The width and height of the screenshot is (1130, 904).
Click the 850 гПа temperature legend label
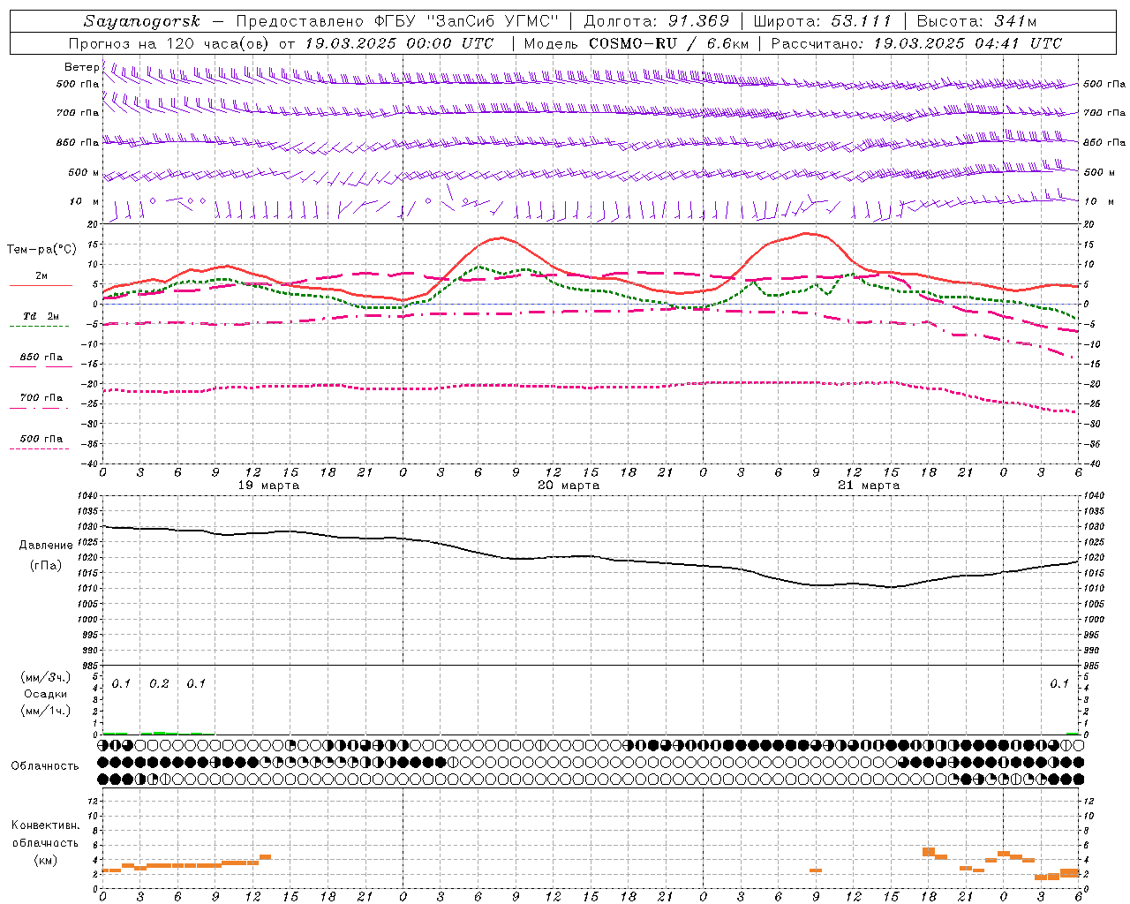[41, 357]
